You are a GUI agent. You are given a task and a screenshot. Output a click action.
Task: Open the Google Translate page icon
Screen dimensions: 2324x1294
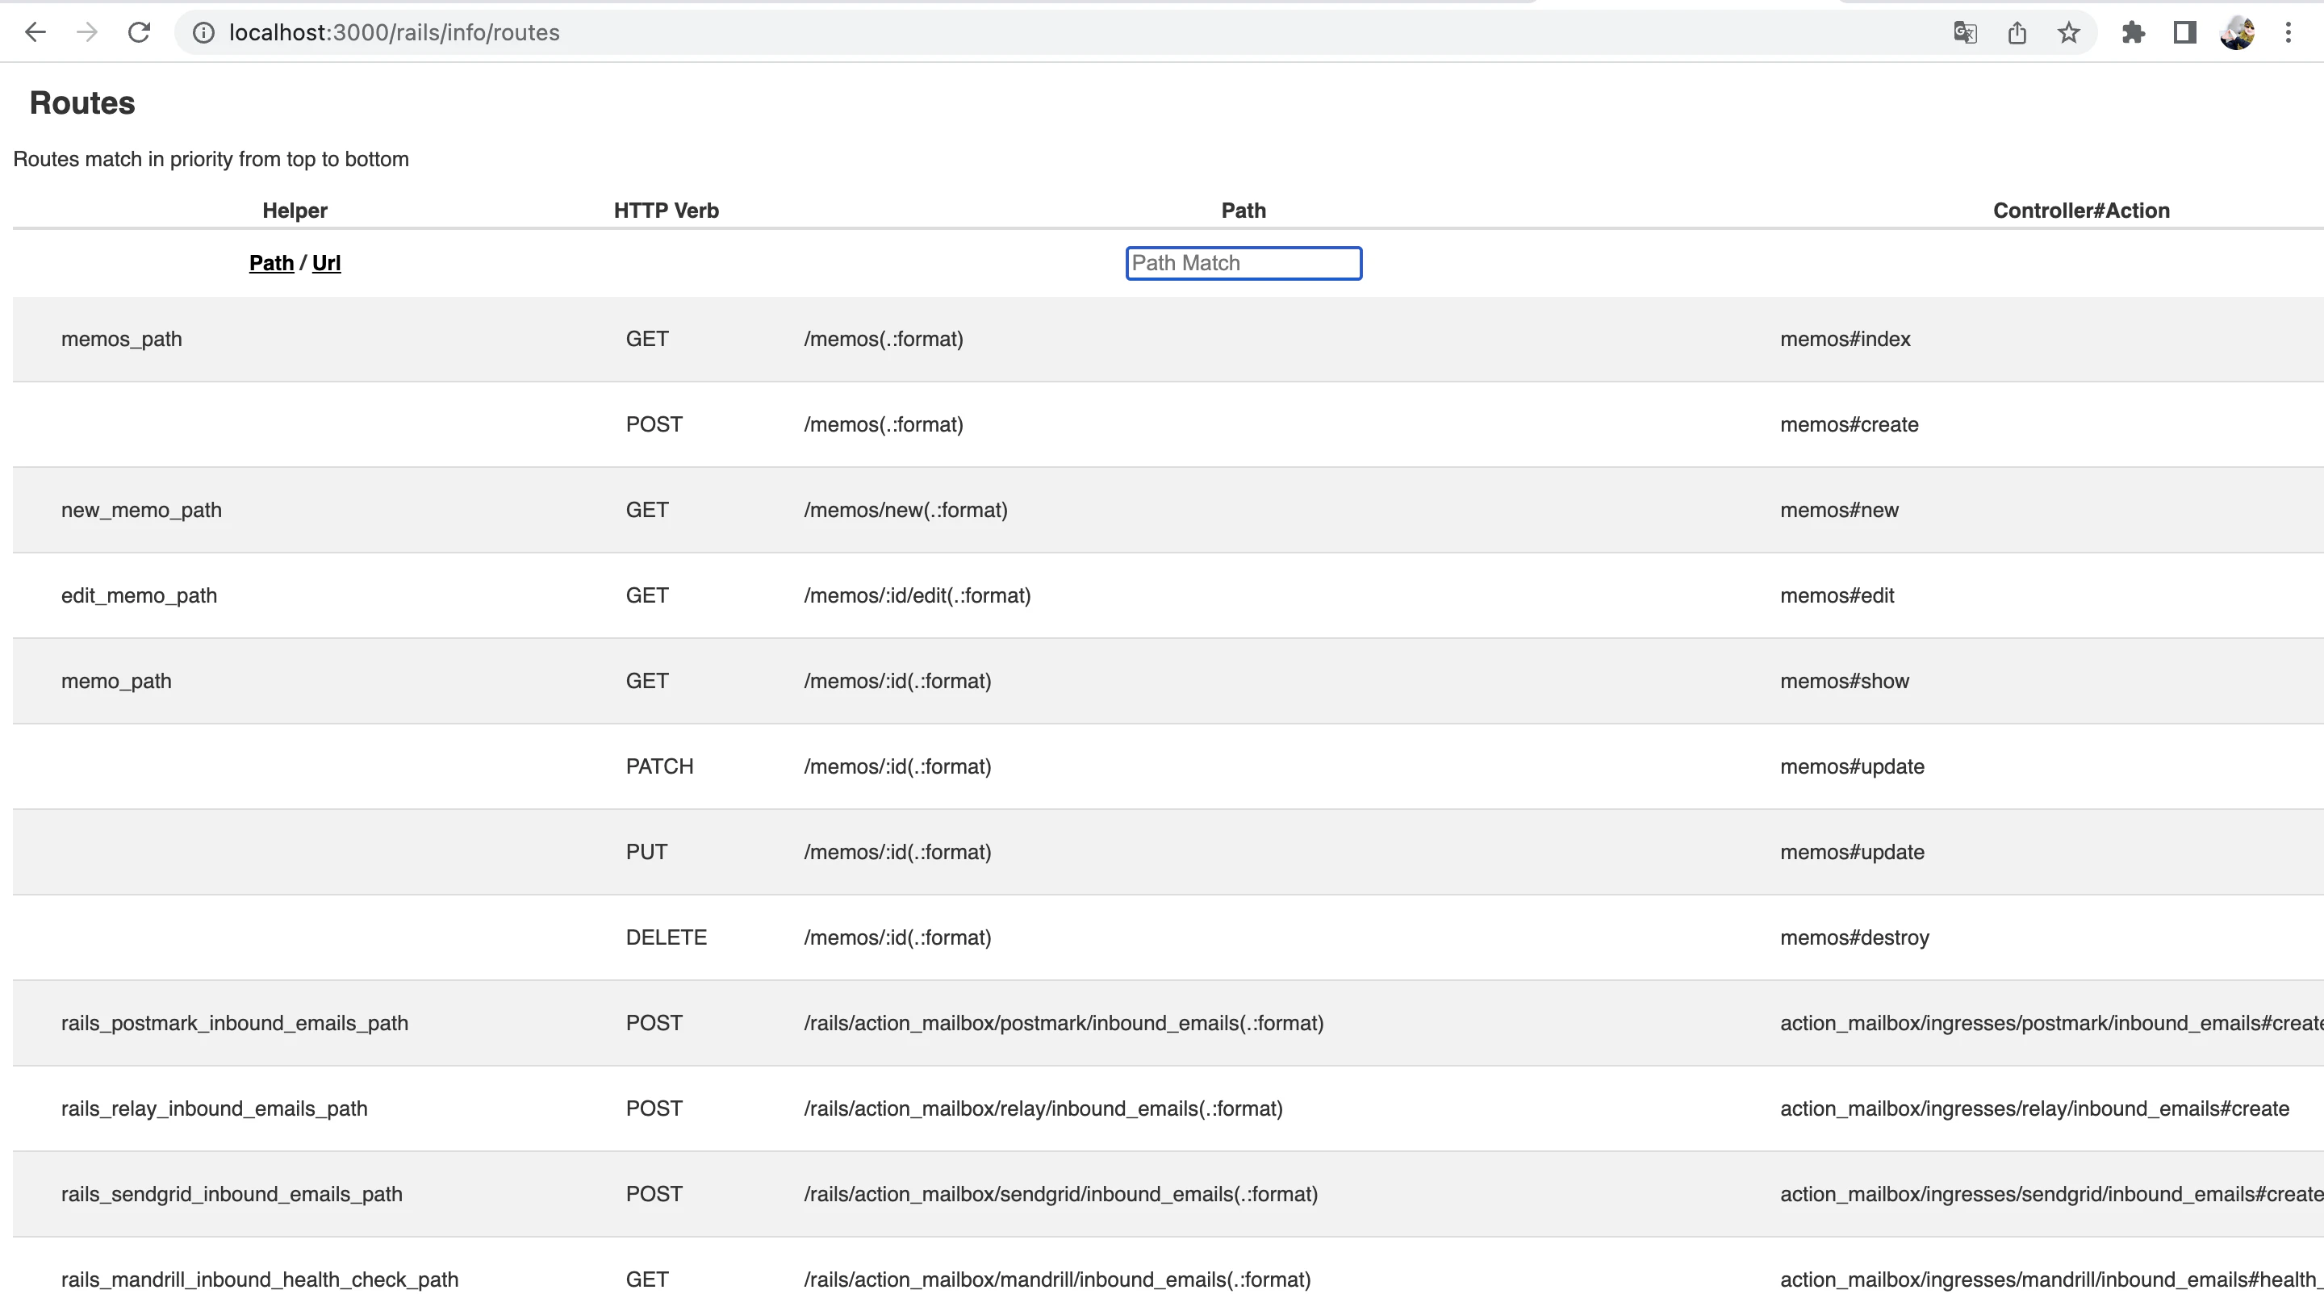click(x=1965, y=32)
